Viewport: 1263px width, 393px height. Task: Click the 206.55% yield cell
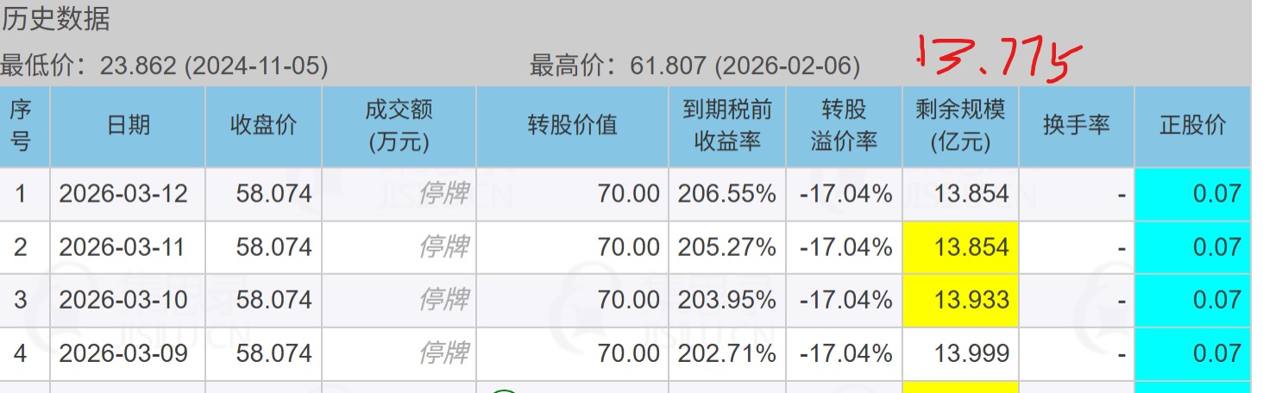(726, 194)
